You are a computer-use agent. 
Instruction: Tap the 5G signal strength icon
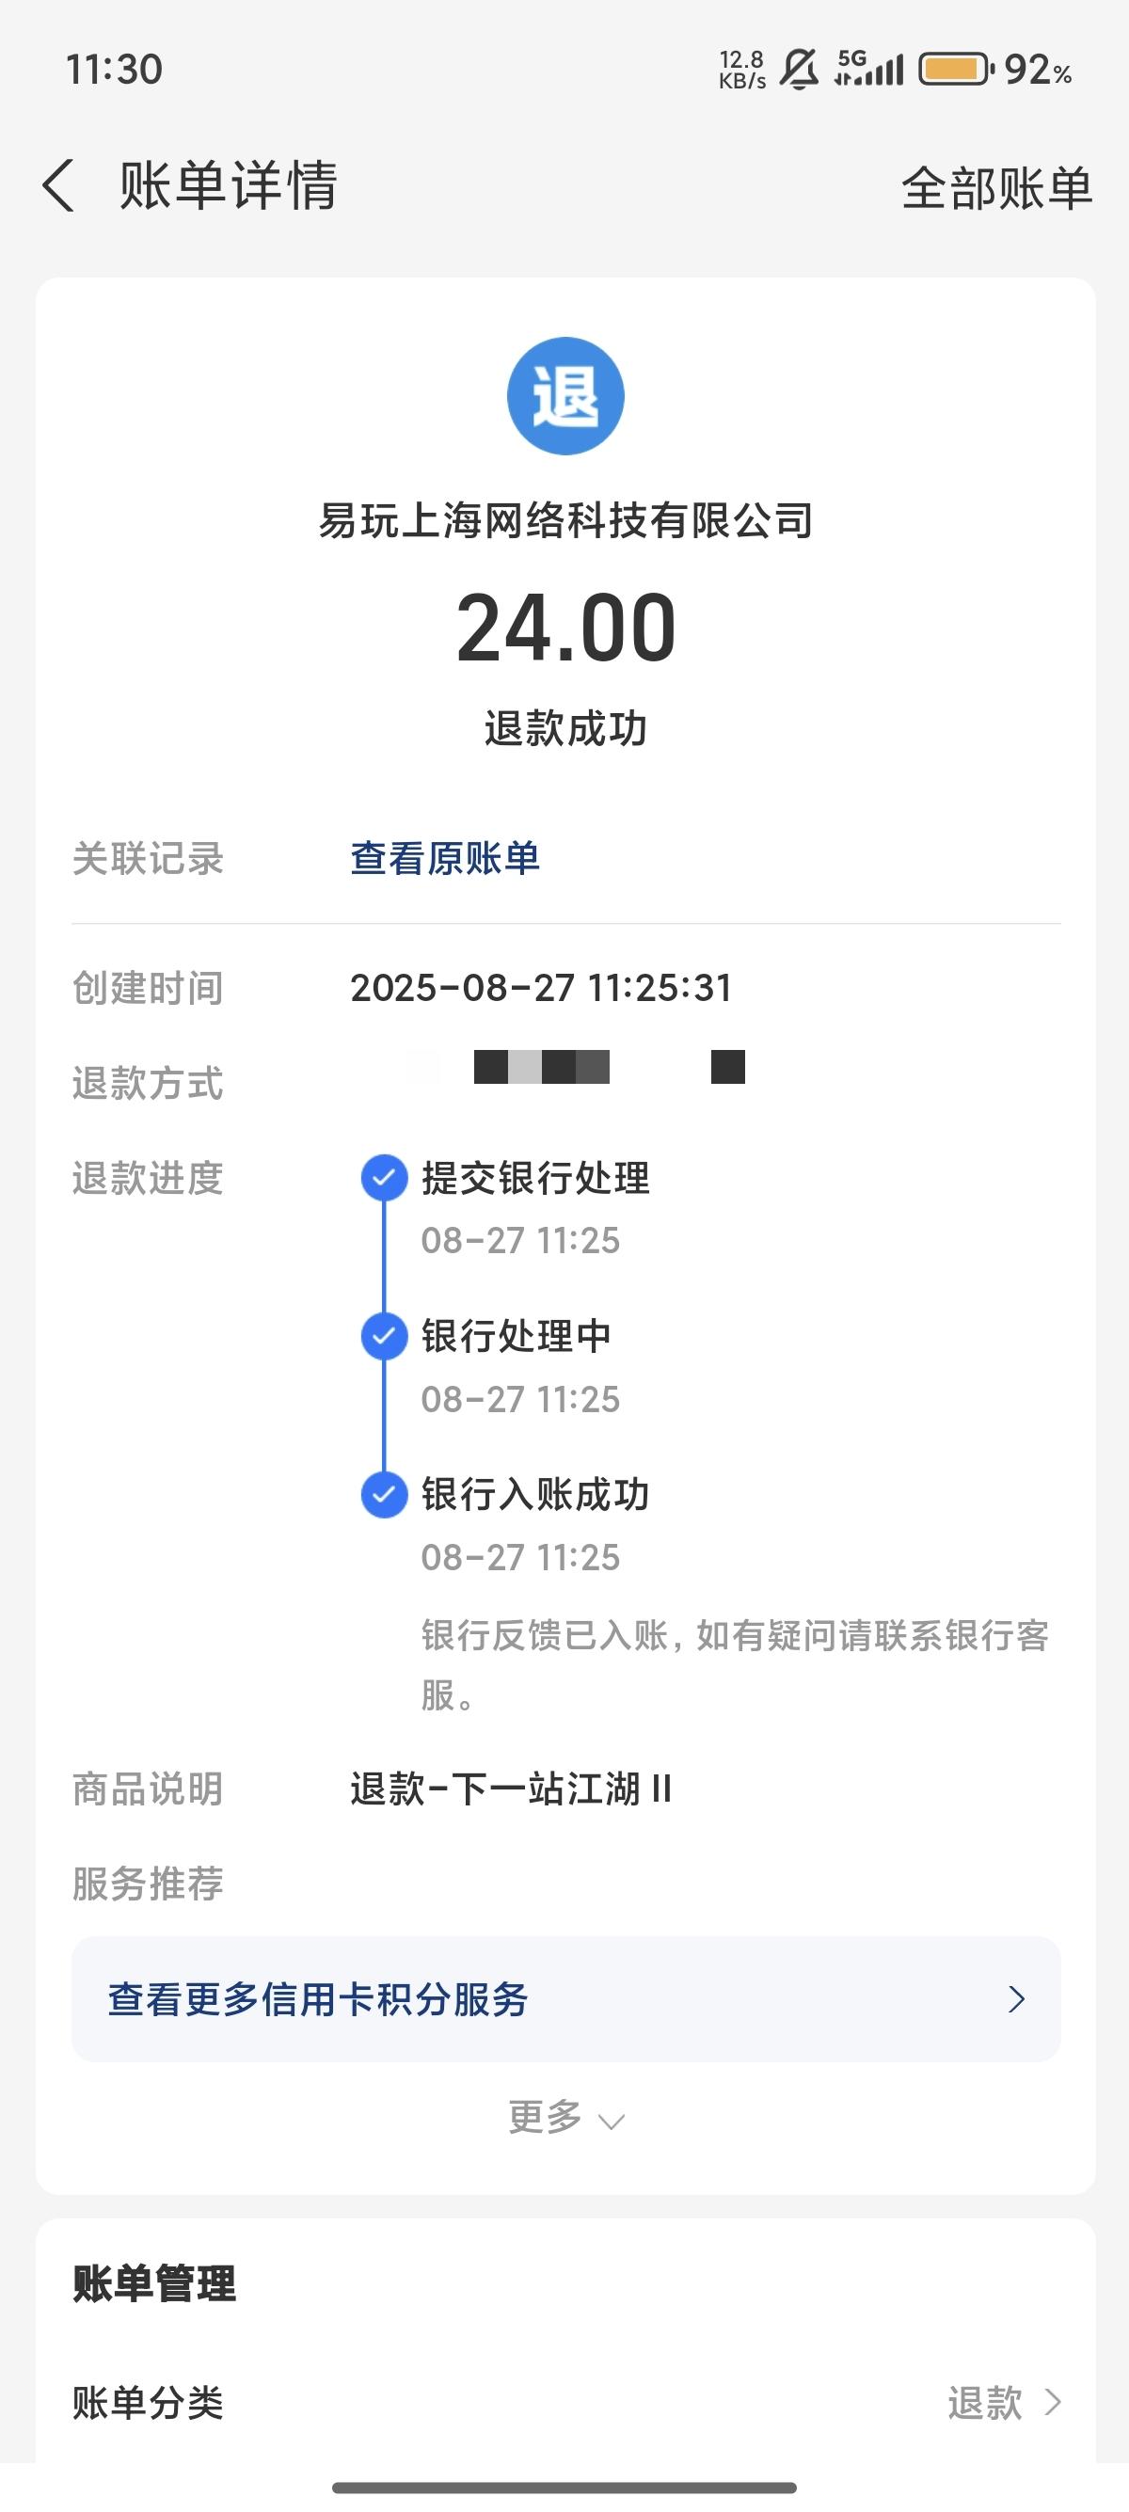(868, 70)
